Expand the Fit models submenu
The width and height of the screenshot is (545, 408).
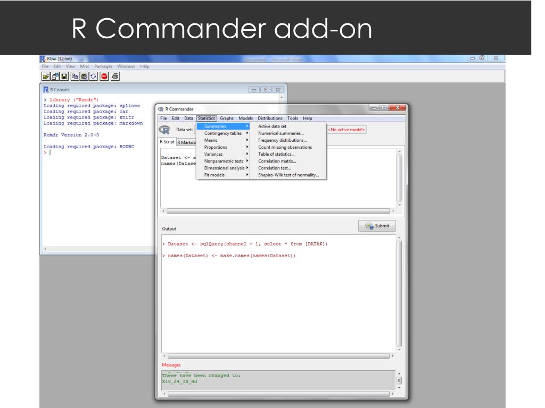coord(223,175)
